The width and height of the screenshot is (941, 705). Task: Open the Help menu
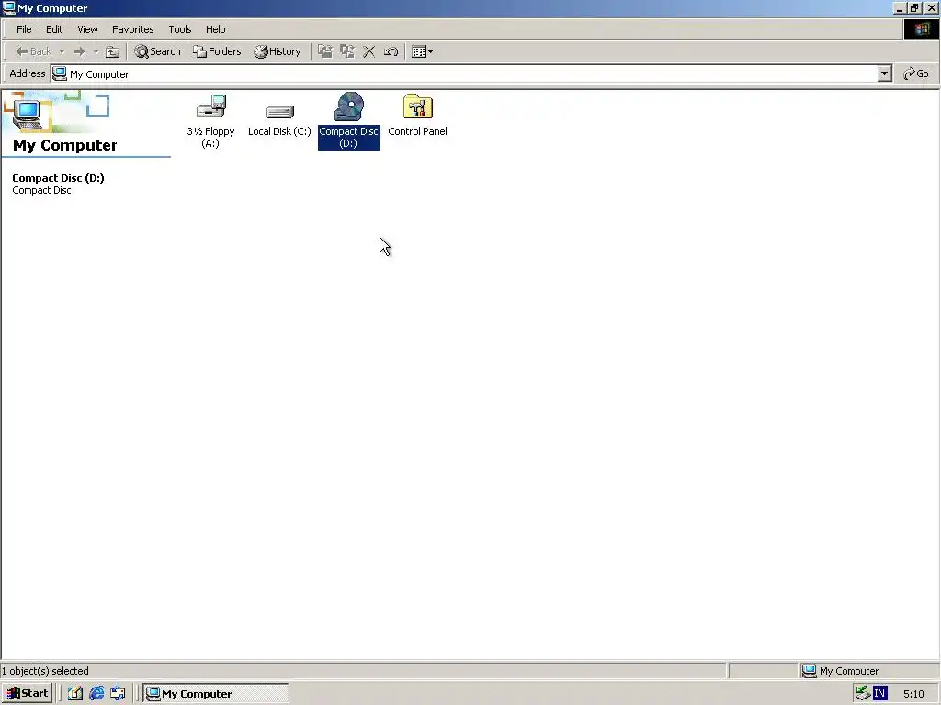pos(215,29)
